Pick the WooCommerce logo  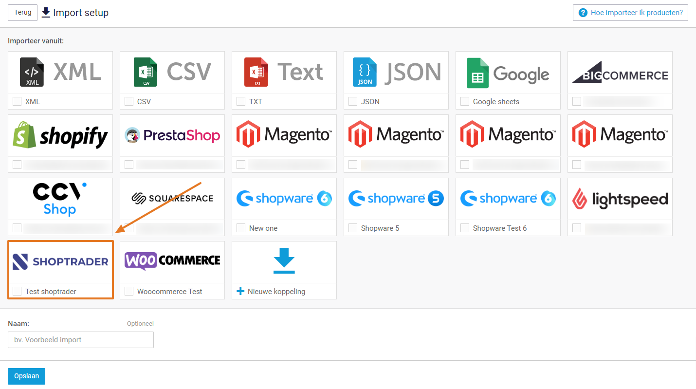pos(172,261)
